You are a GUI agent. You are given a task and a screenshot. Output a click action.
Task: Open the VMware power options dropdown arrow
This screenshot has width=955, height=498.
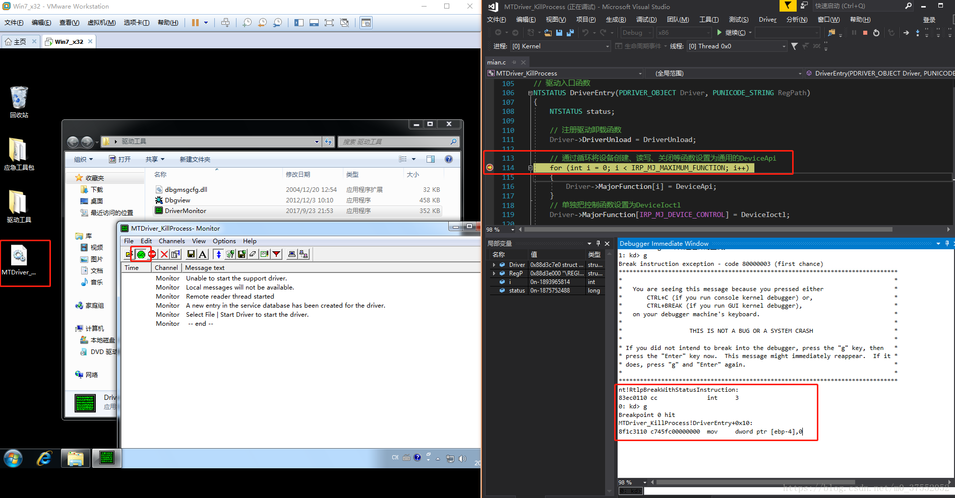pyautogui.click(x=205, y=23)
